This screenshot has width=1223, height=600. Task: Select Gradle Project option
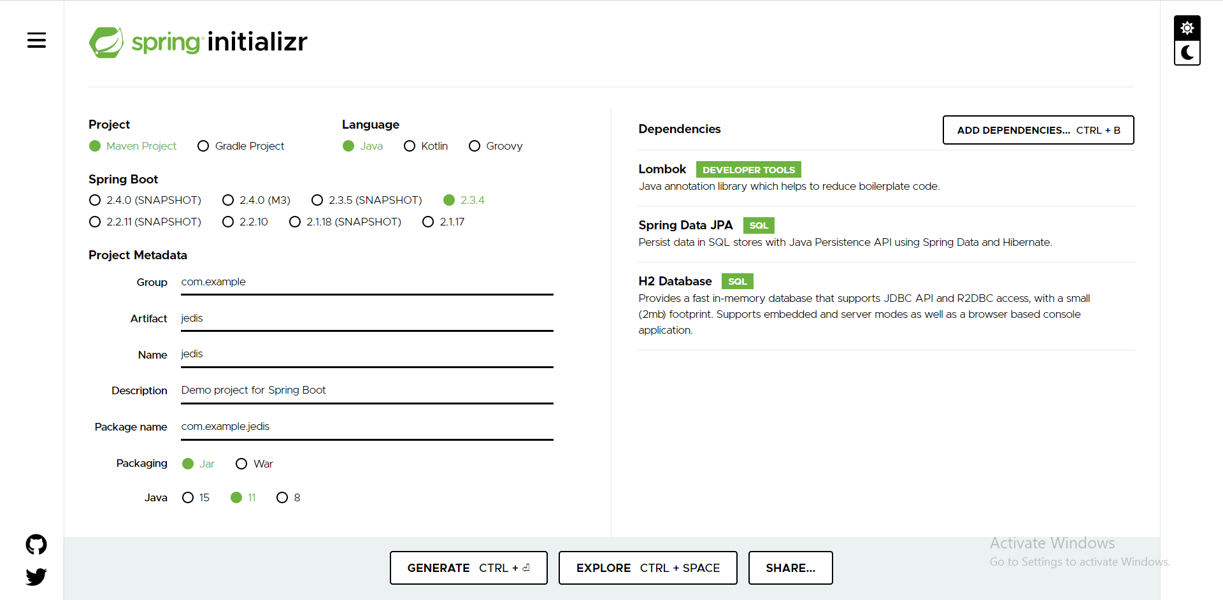coord(241,146)
